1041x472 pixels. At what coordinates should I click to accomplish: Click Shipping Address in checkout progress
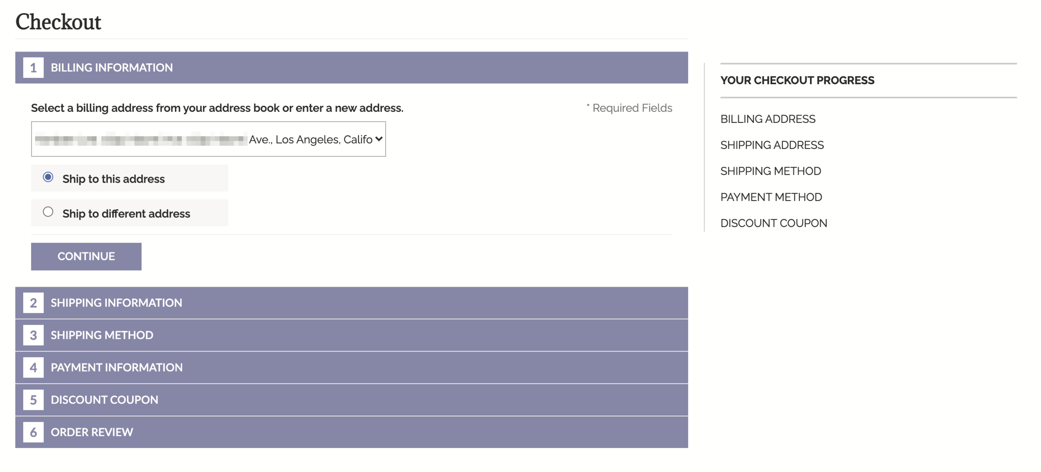click(x=772, y=145)
